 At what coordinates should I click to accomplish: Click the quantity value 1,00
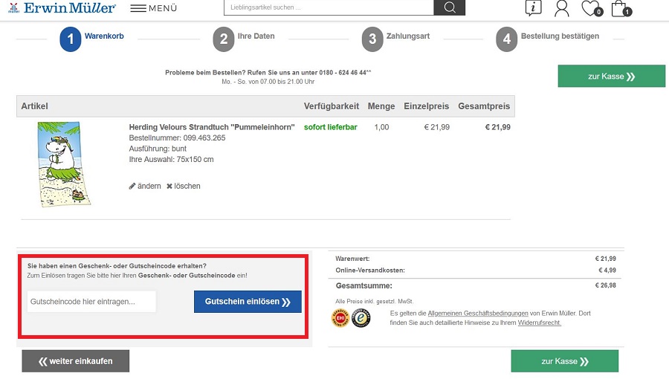381,127
